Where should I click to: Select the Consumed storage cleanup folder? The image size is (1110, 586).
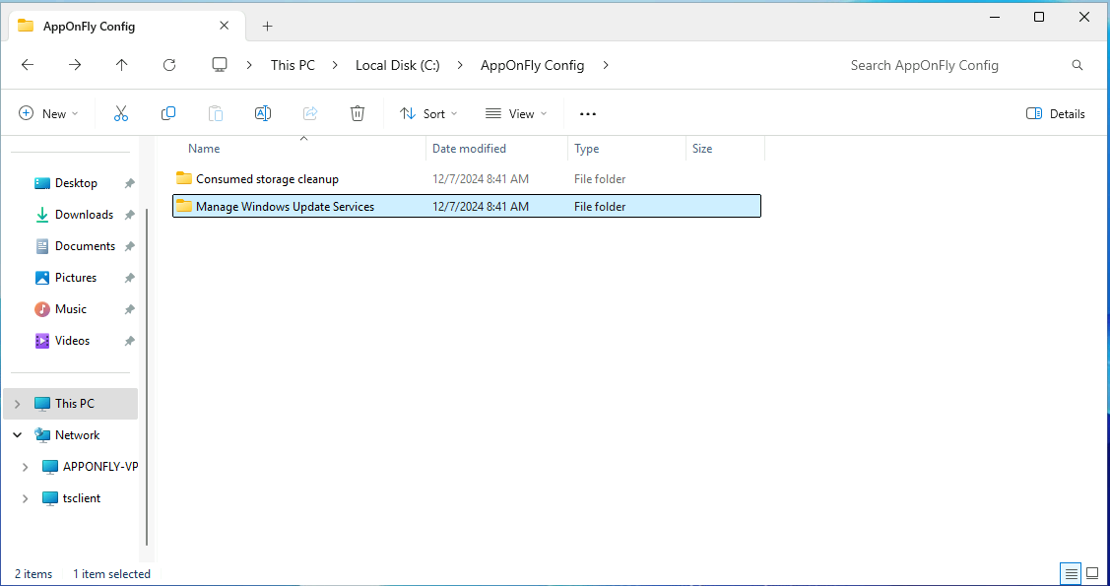tap(267, 179)
